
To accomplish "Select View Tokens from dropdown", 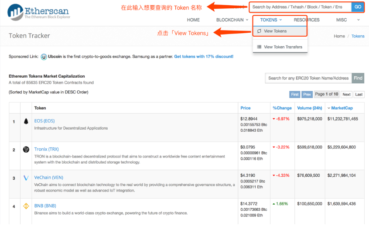I will 275,31.
